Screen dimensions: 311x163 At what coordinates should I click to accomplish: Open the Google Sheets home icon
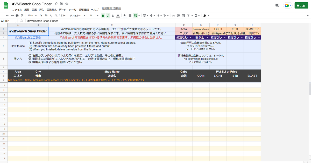click(6, 6)
